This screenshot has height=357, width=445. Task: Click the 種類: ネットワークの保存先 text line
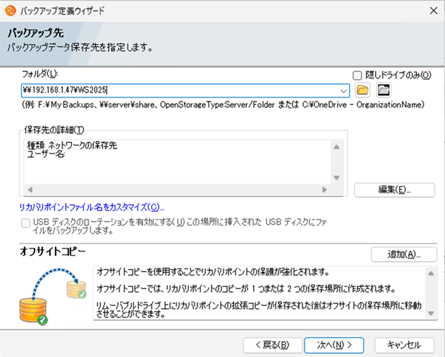point(72,145)
